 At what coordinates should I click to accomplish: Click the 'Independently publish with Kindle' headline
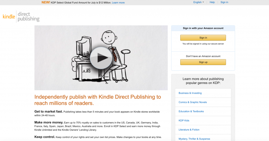[x=97, y=100]
